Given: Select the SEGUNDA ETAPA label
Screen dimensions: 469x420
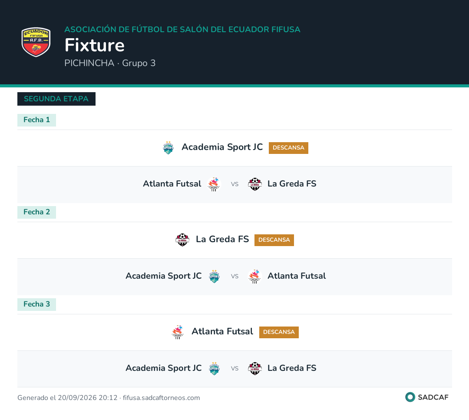Looking at the screenshot, I should pos(56,99).
